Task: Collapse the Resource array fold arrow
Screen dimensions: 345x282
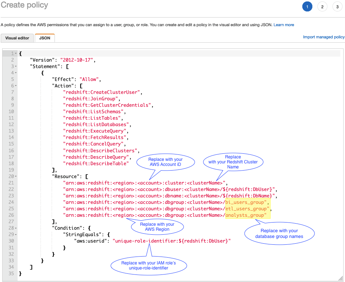Action: tap(16, 176)
